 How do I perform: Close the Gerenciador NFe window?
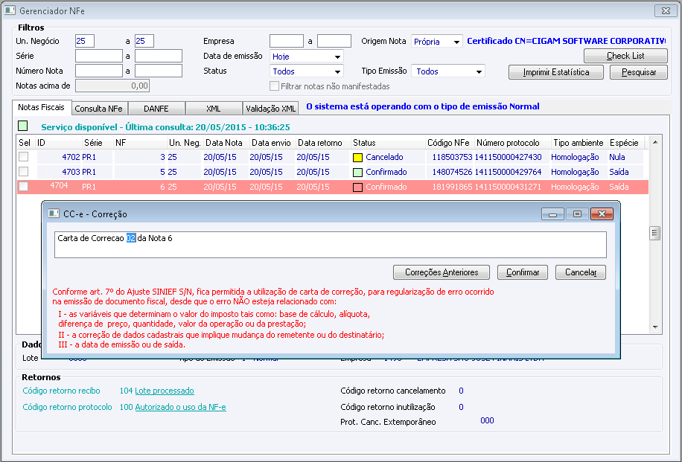(x=666, y=11)
